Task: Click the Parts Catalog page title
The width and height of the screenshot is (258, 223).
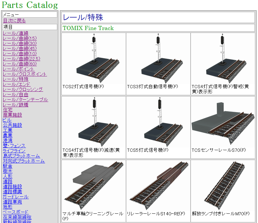Action: point(30,5)
